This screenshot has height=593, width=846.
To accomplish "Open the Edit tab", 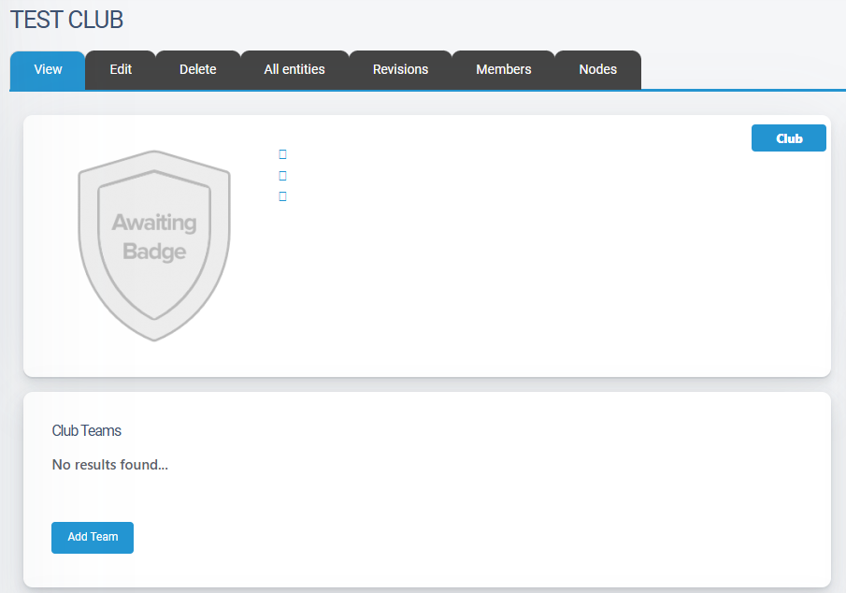I will 121,70.
